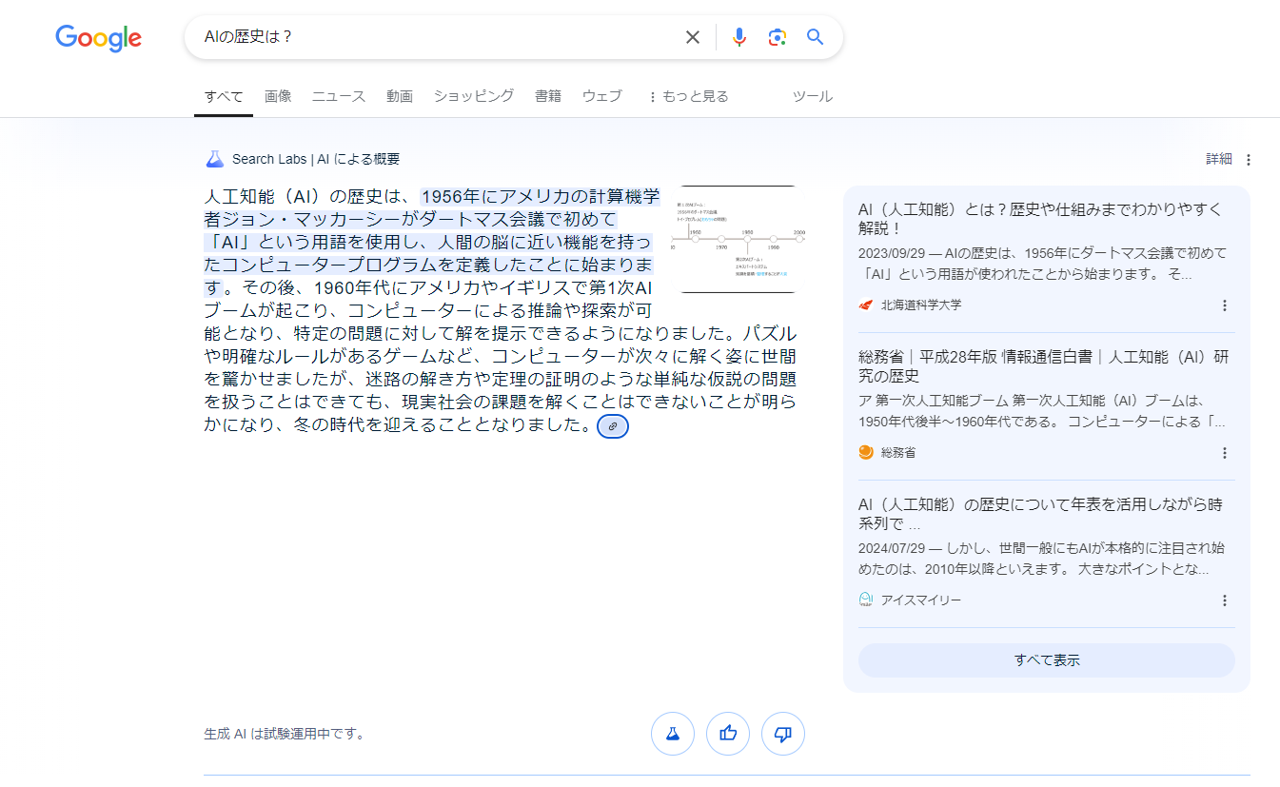1280x787 pixels.
Task: Open three-dot menu for 総務省 source
Action: pyautogui.click(x=1225, y=453)
